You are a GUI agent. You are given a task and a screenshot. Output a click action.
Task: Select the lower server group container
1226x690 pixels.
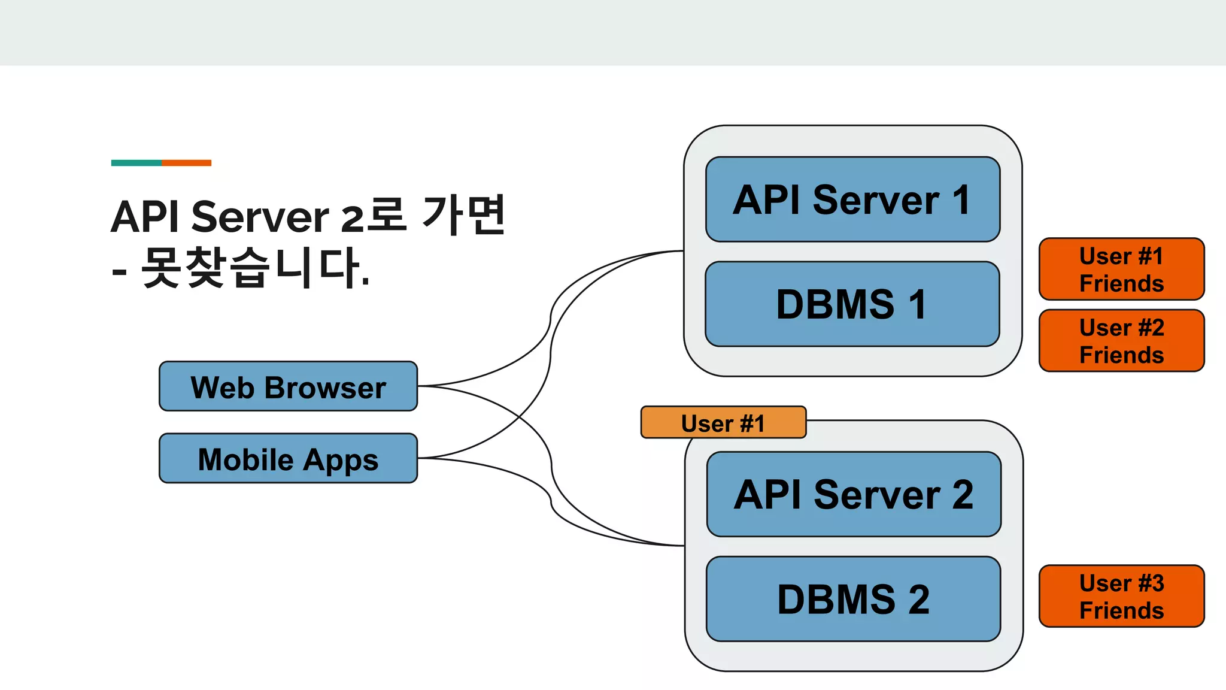pyautogui.click(x=854, y=656)
